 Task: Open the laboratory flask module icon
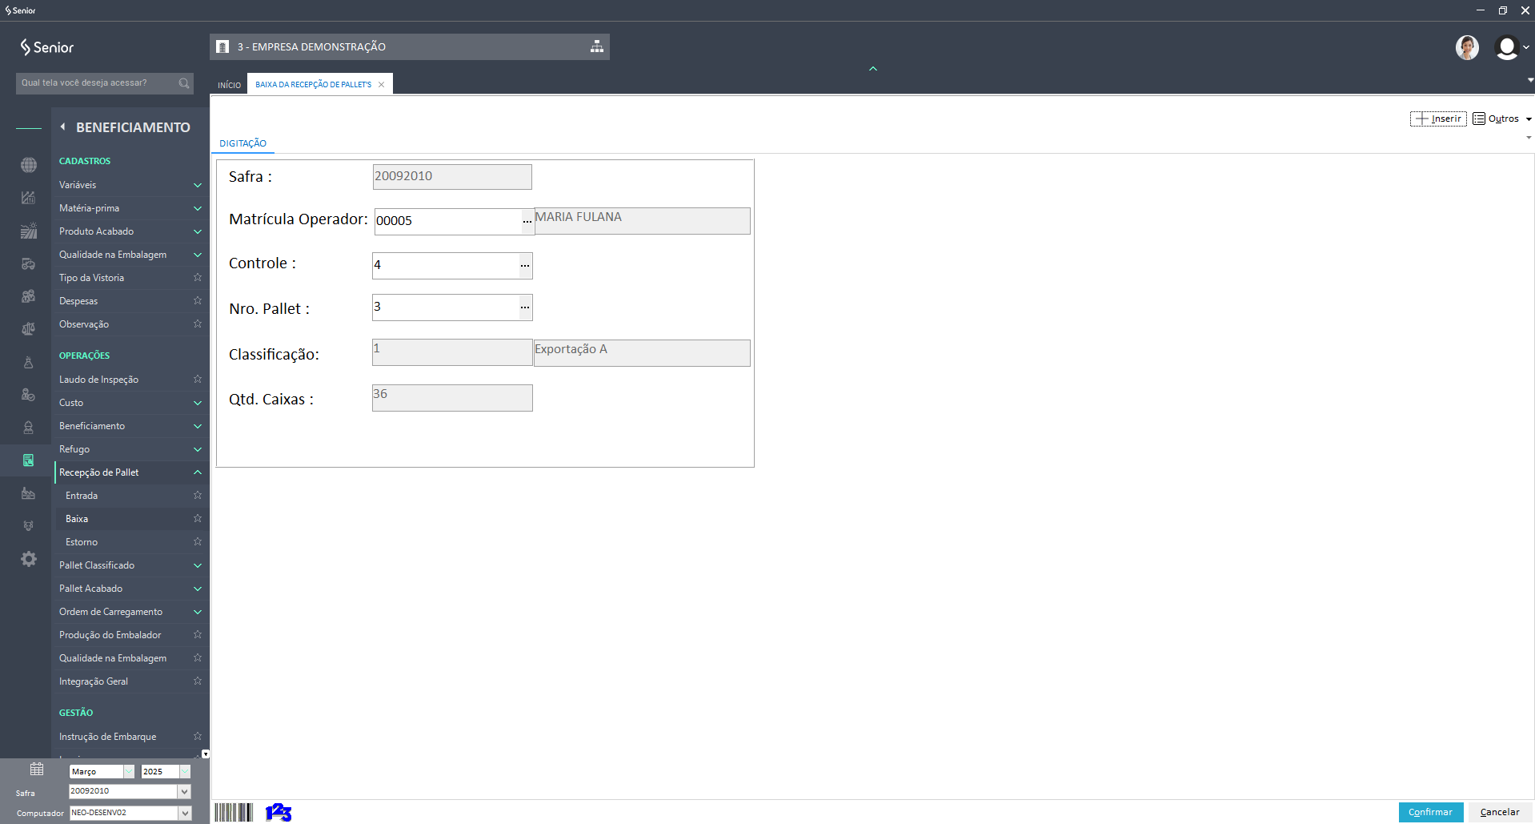pyautogui.click(x=29, y=362)
